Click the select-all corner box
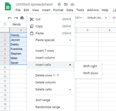 pos(5,30)
